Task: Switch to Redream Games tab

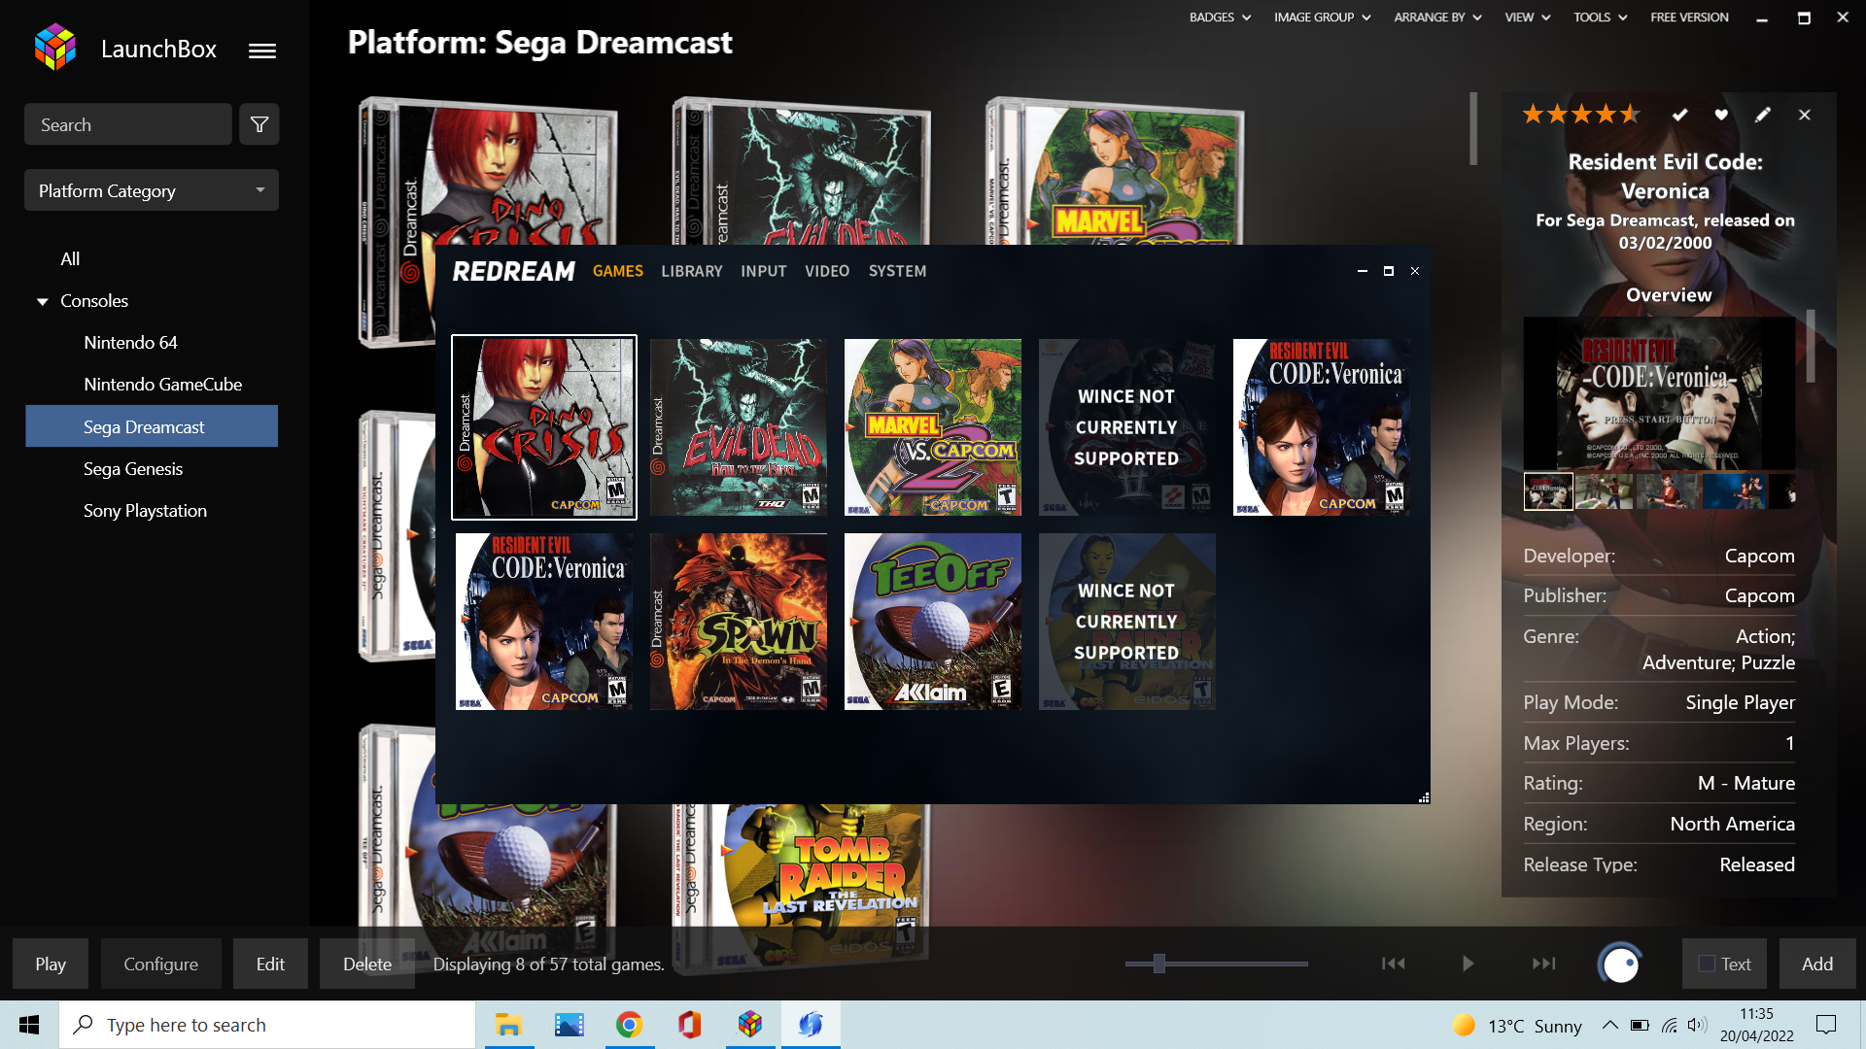Action: (x=618, y=271)
